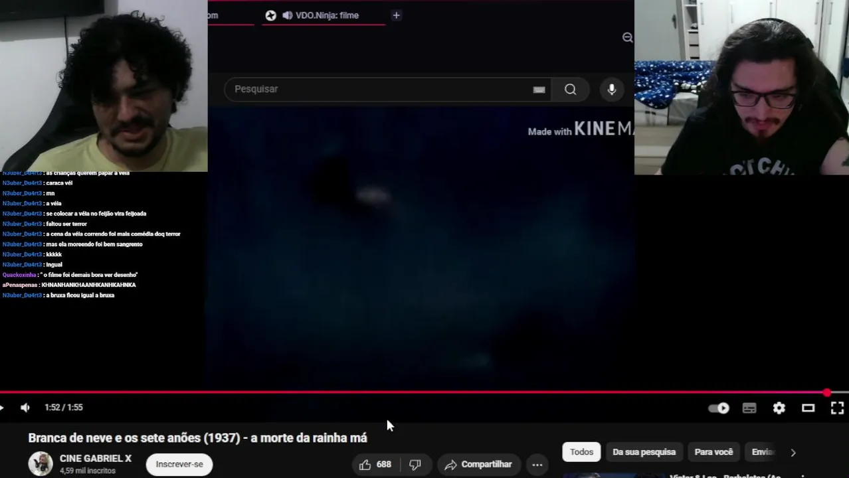This screenshot has width=849, height=478.
Task: Click the dark video player area
Action: pos(421,249)
